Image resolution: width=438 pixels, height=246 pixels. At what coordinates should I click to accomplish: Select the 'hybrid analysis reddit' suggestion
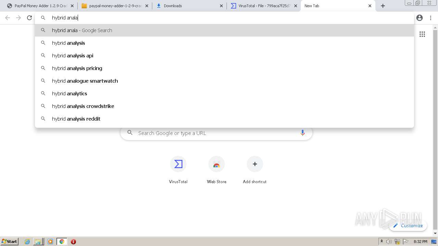click(x=224, y=119)
